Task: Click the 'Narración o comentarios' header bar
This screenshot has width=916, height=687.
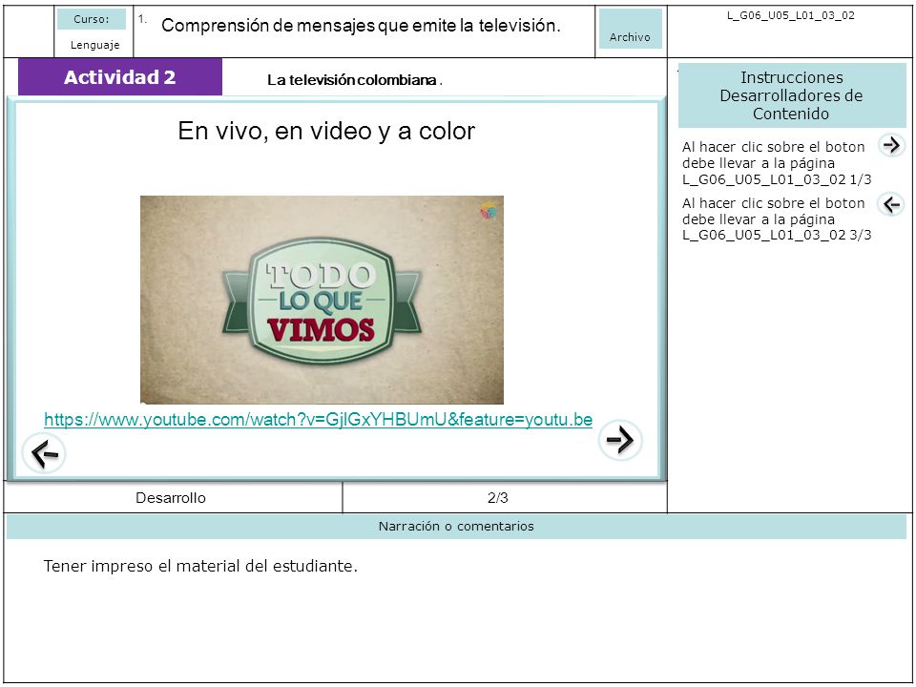Action: [456, 527]
